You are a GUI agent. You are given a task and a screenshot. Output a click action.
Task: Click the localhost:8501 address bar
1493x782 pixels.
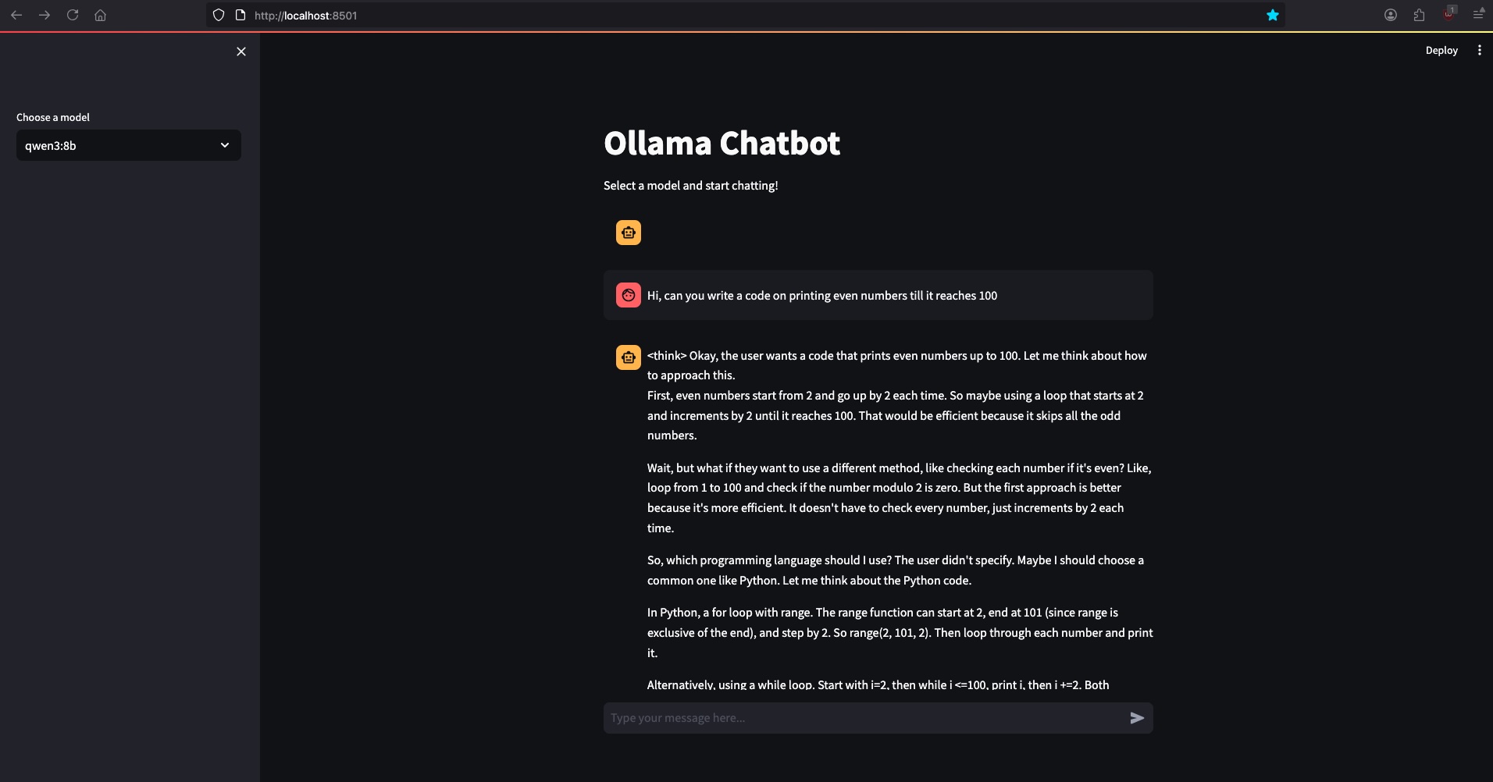coord(703,15)
